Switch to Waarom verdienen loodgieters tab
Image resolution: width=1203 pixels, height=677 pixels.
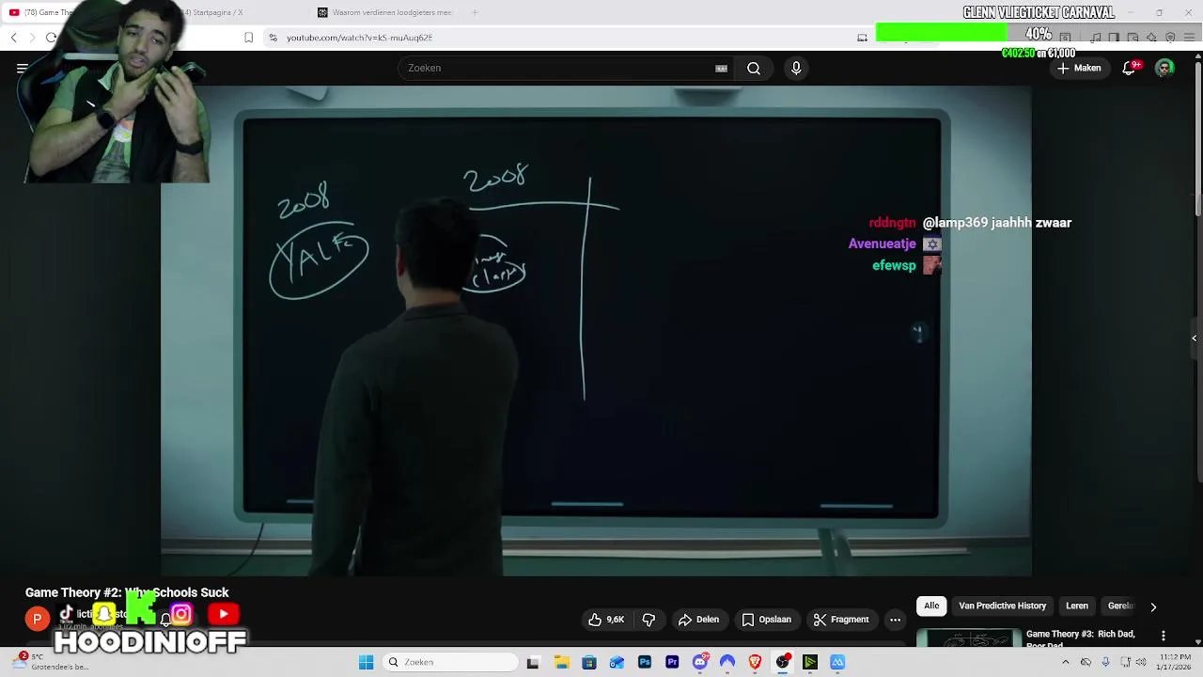point(385,12)
